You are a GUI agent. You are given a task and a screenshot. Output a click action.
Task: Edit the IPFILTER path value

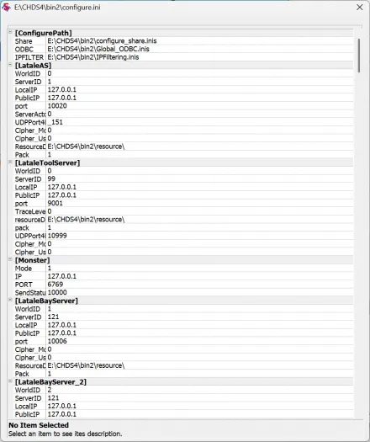click(199, 57)
